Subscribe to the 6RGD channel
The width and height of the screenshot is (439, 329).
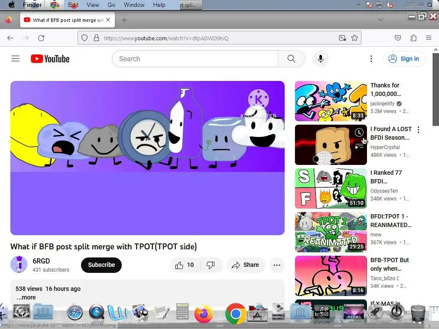(101, 265)
